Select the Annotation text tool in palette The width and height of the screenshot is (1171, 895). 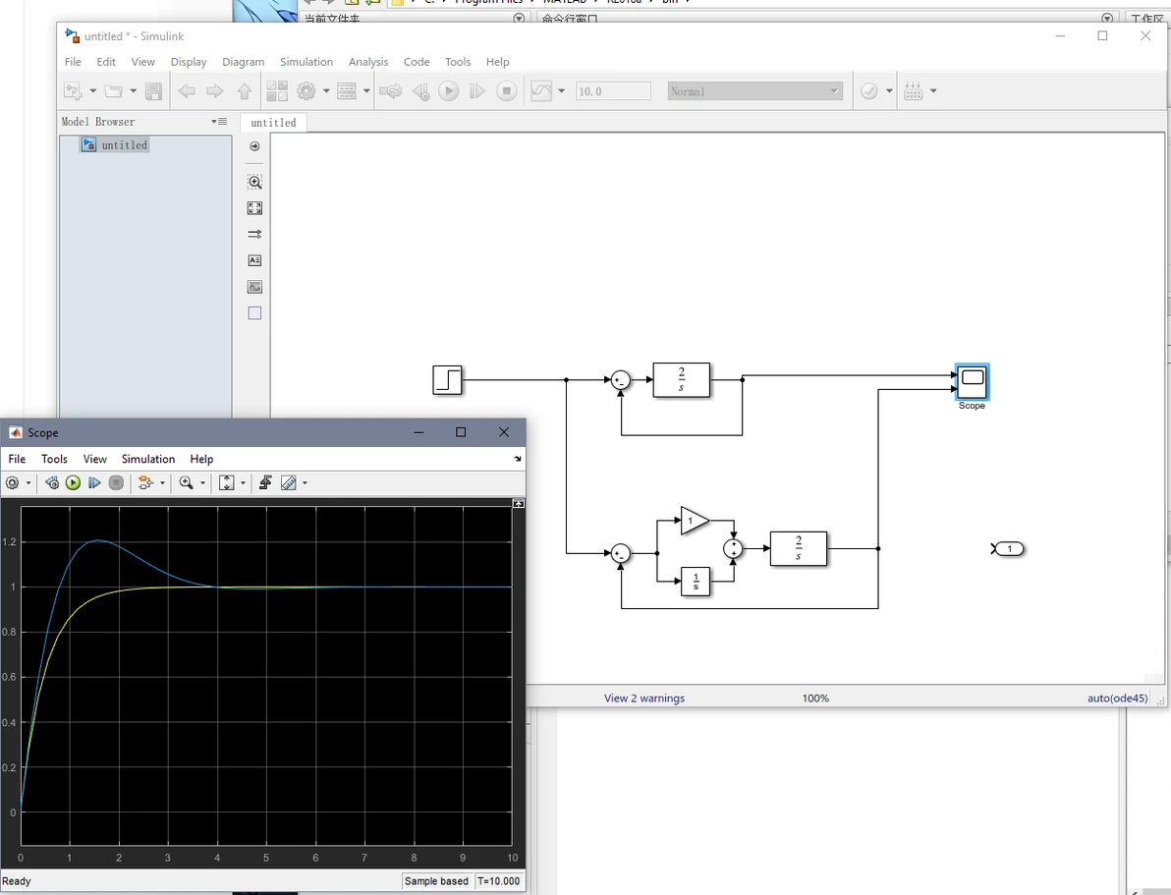coord(254,260)
